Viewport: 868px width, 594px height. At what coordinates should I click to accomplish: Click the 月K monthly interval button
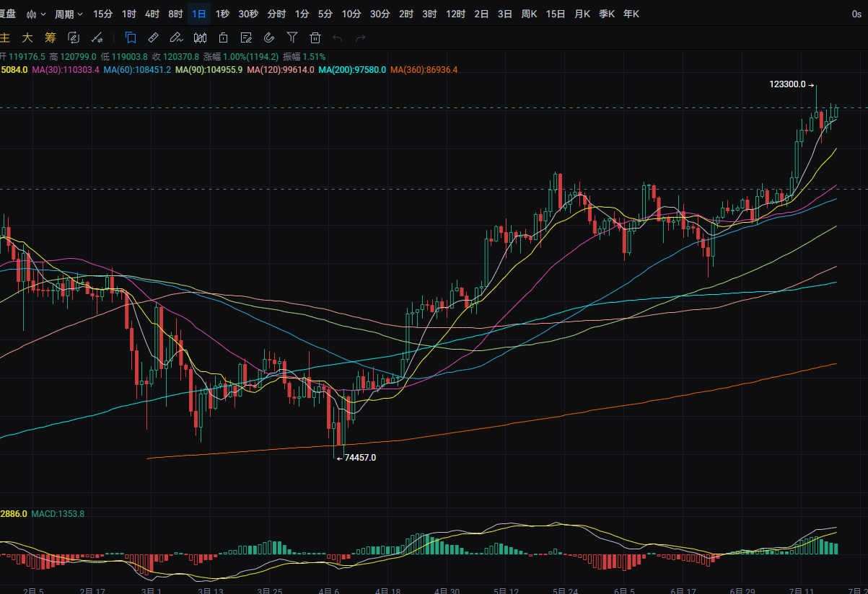pos(582,14)
